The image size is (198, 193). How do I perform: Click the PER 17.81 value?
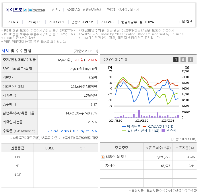click(56, 22)
